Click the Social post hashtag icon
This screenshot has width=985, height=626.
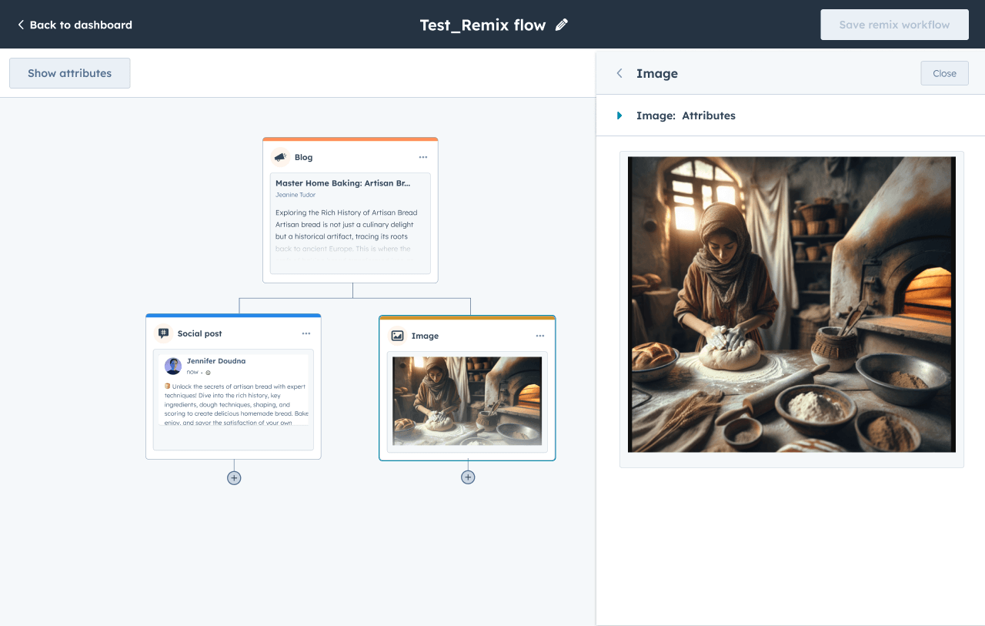(163, 333)
